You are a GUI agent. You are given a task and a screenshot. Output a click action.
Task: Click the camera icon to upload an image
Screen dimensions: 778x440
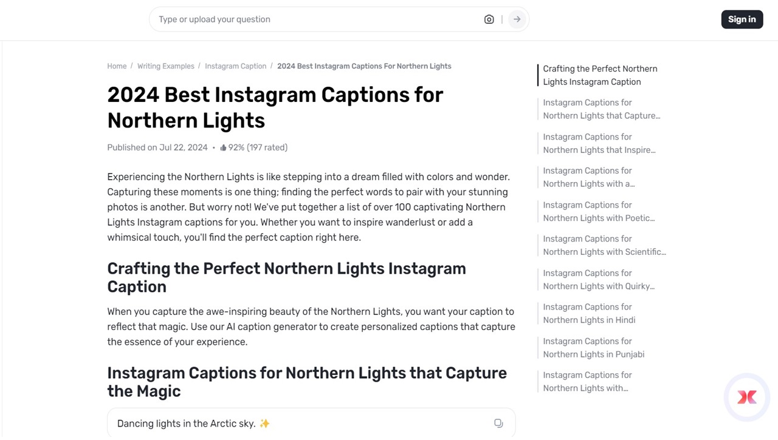pos(489,19)
